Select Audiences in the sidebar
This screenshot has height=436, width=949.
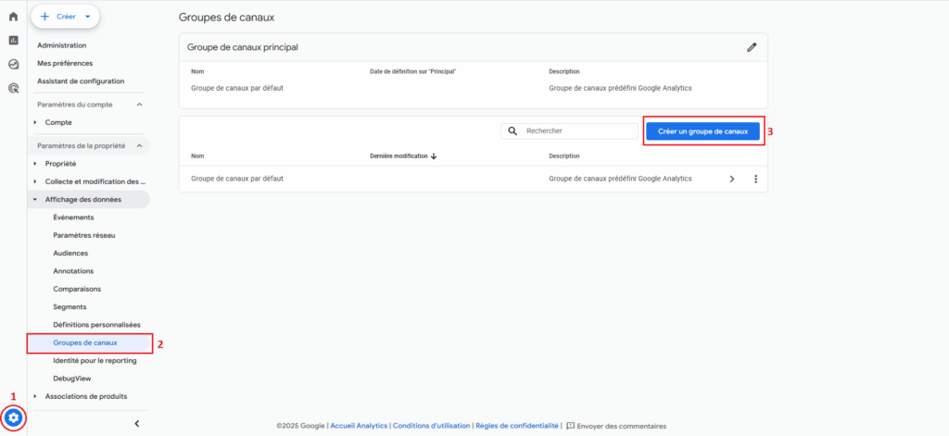[70, 253]
